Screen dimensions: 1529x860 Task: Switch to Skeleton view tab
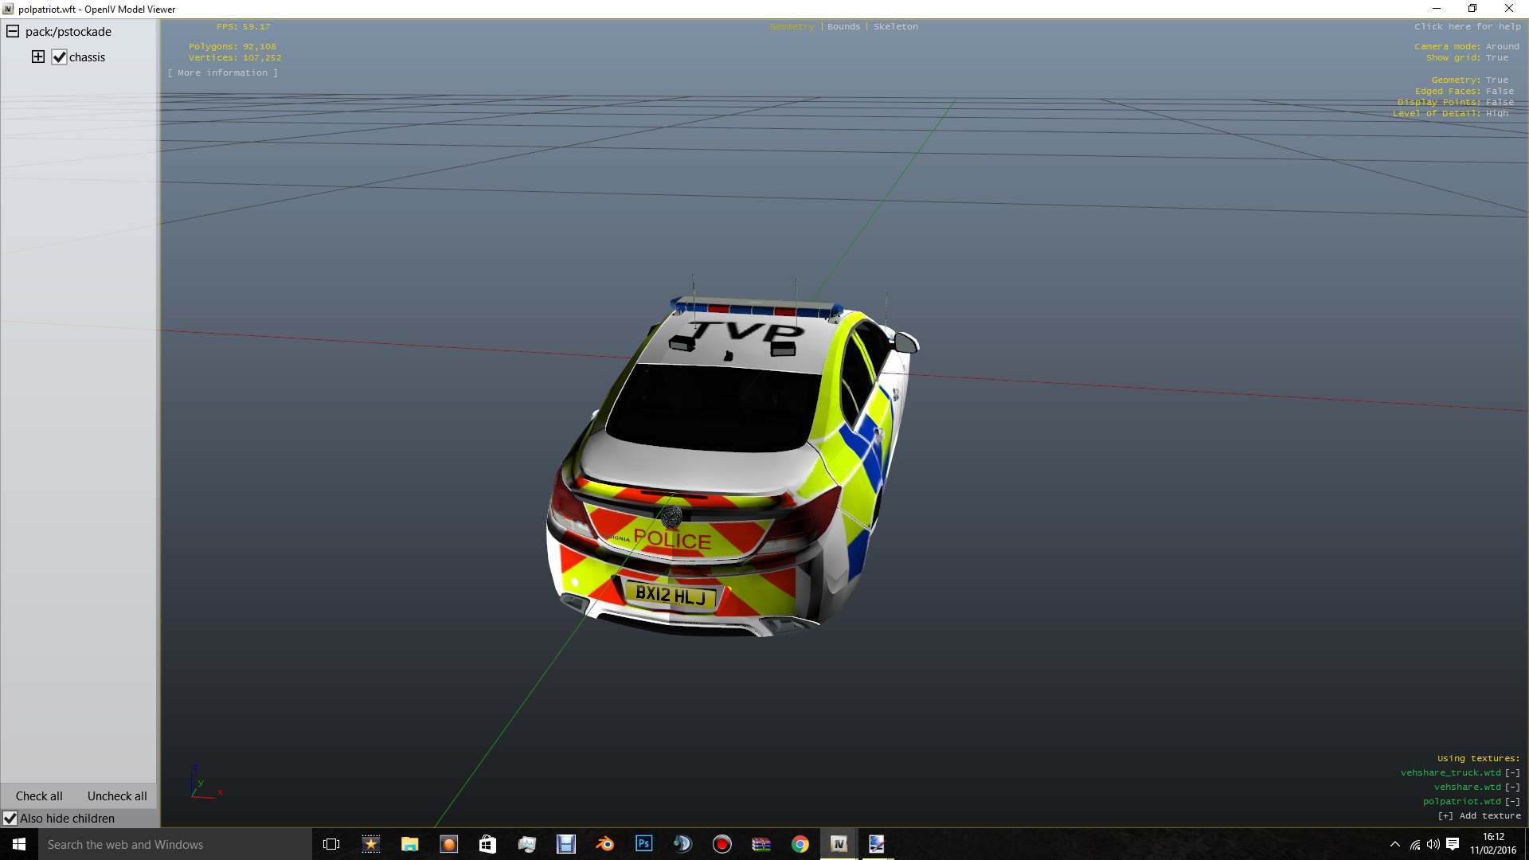(895, 27)
